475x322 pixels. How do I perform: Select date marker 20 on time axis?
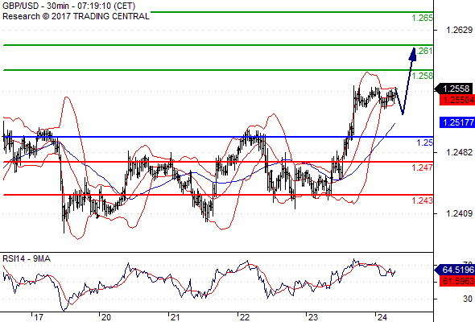point(105,317)
